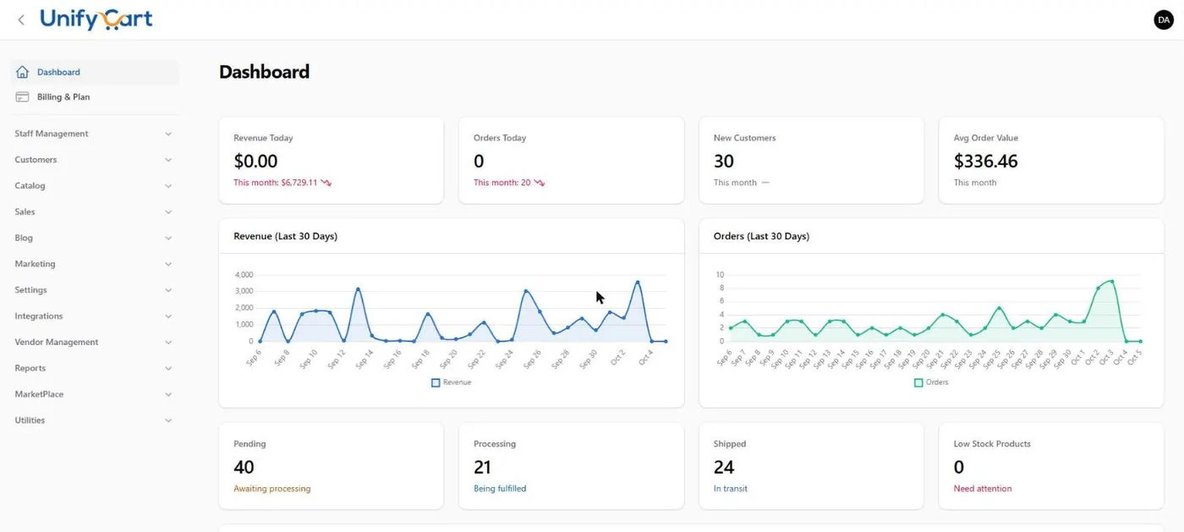Image resolution: width=1184 pixels, height=532 pixels.
Task: Expand the Integrations chevron
Action: 168,316
